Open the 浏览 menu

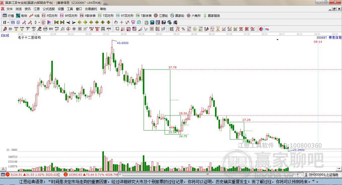tap(19, 9)
